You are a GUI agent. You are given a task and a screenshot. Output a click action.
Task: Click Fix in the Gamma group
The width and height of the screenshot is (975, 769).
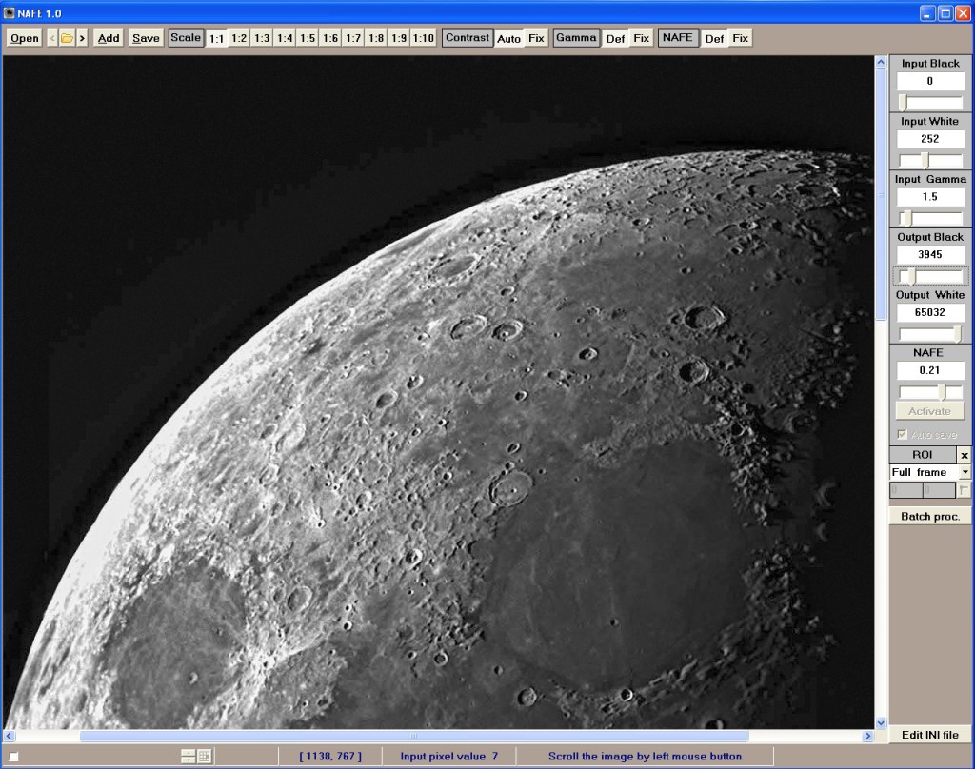tap(641, 38)
